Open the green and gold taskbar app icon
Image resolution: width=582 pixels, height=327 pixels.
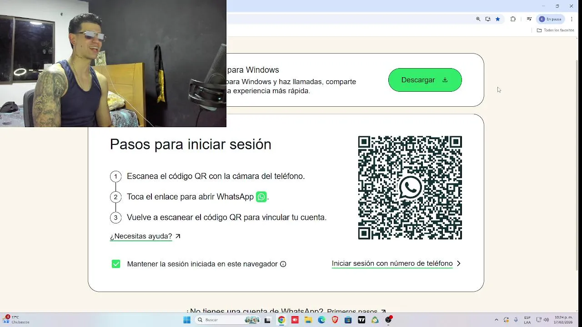click(375, 320)
